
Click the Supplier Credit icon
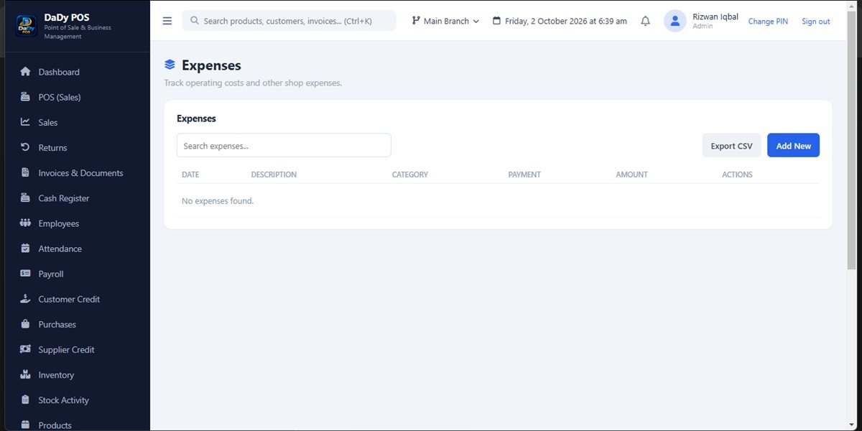[x=26, y=349]
